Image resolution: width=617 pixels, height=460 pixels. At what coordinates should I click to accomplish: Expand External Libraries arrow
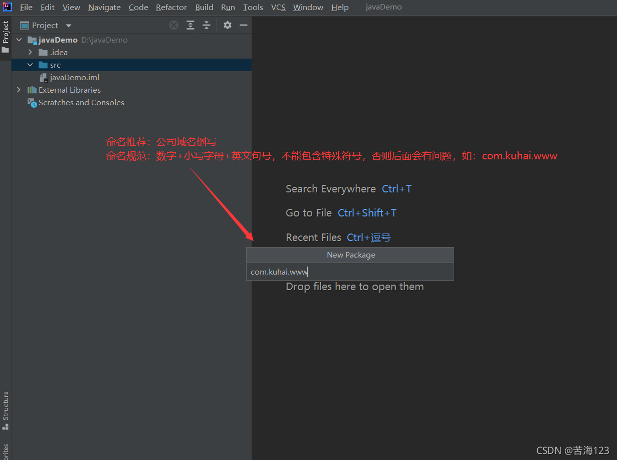pyautogui.click(x=19, y=90)
